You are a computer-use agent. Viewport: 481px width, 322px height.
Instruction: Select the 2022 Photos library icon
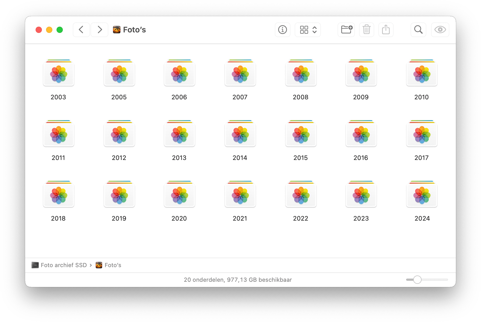[301, 194]
